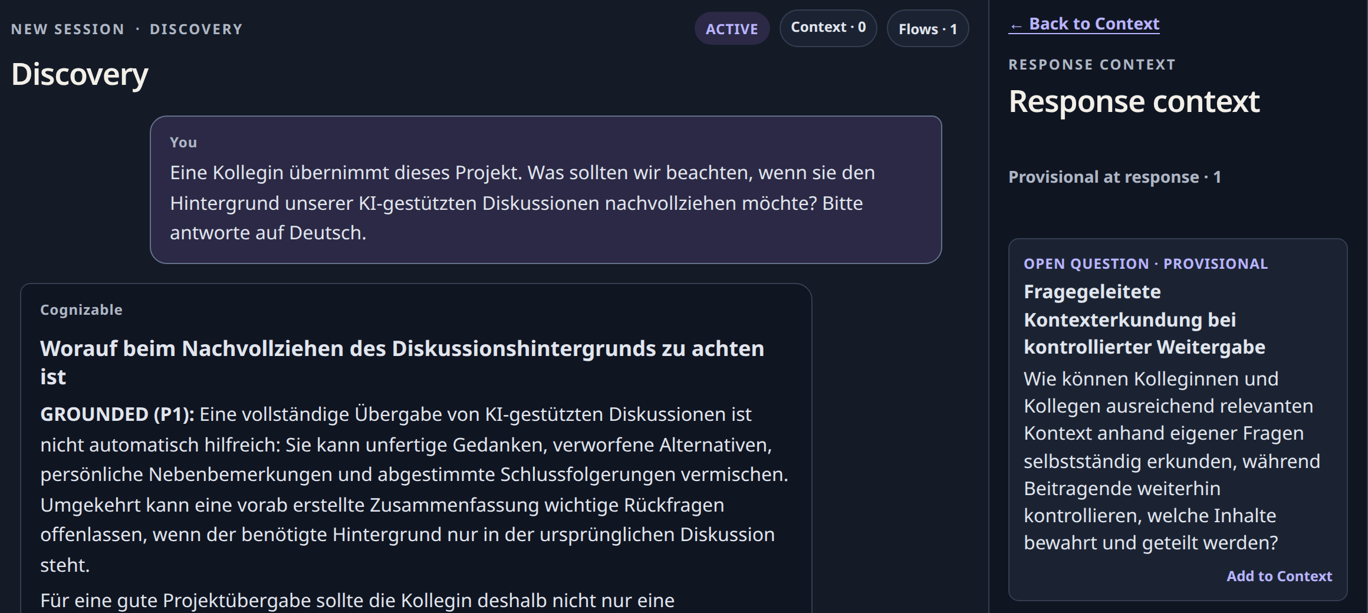Screen dimensions: 1368x613
Task: Click the question text 'Wie können Kolleginnen und Kollegen'
Action: 1172,460
